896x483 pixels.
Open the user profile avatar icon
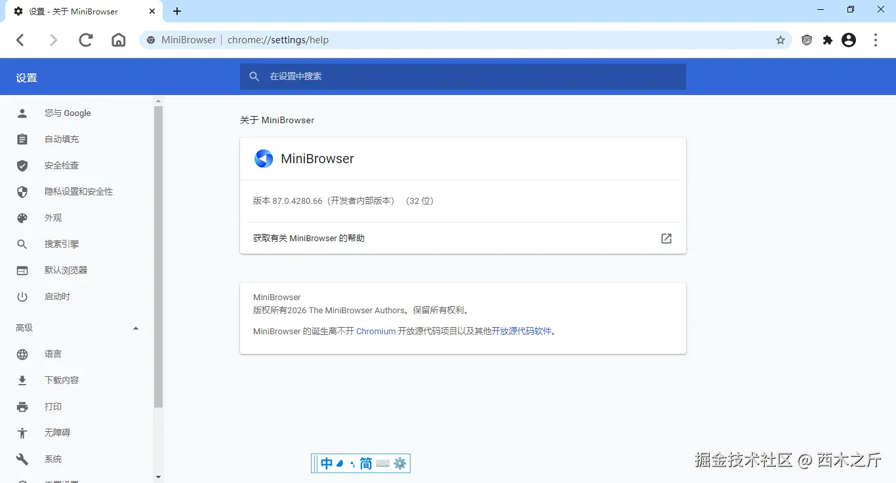[x=849, y=40]
